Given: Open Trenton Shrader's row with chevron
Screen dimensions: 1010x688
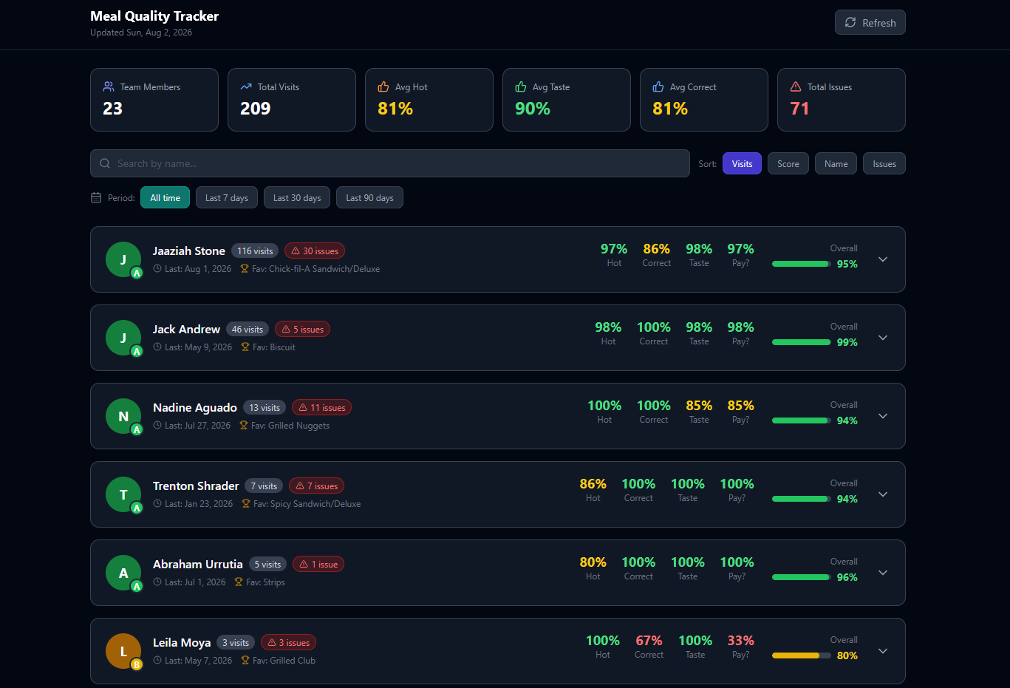Looking at the screenshot, I should pos(883,494).
